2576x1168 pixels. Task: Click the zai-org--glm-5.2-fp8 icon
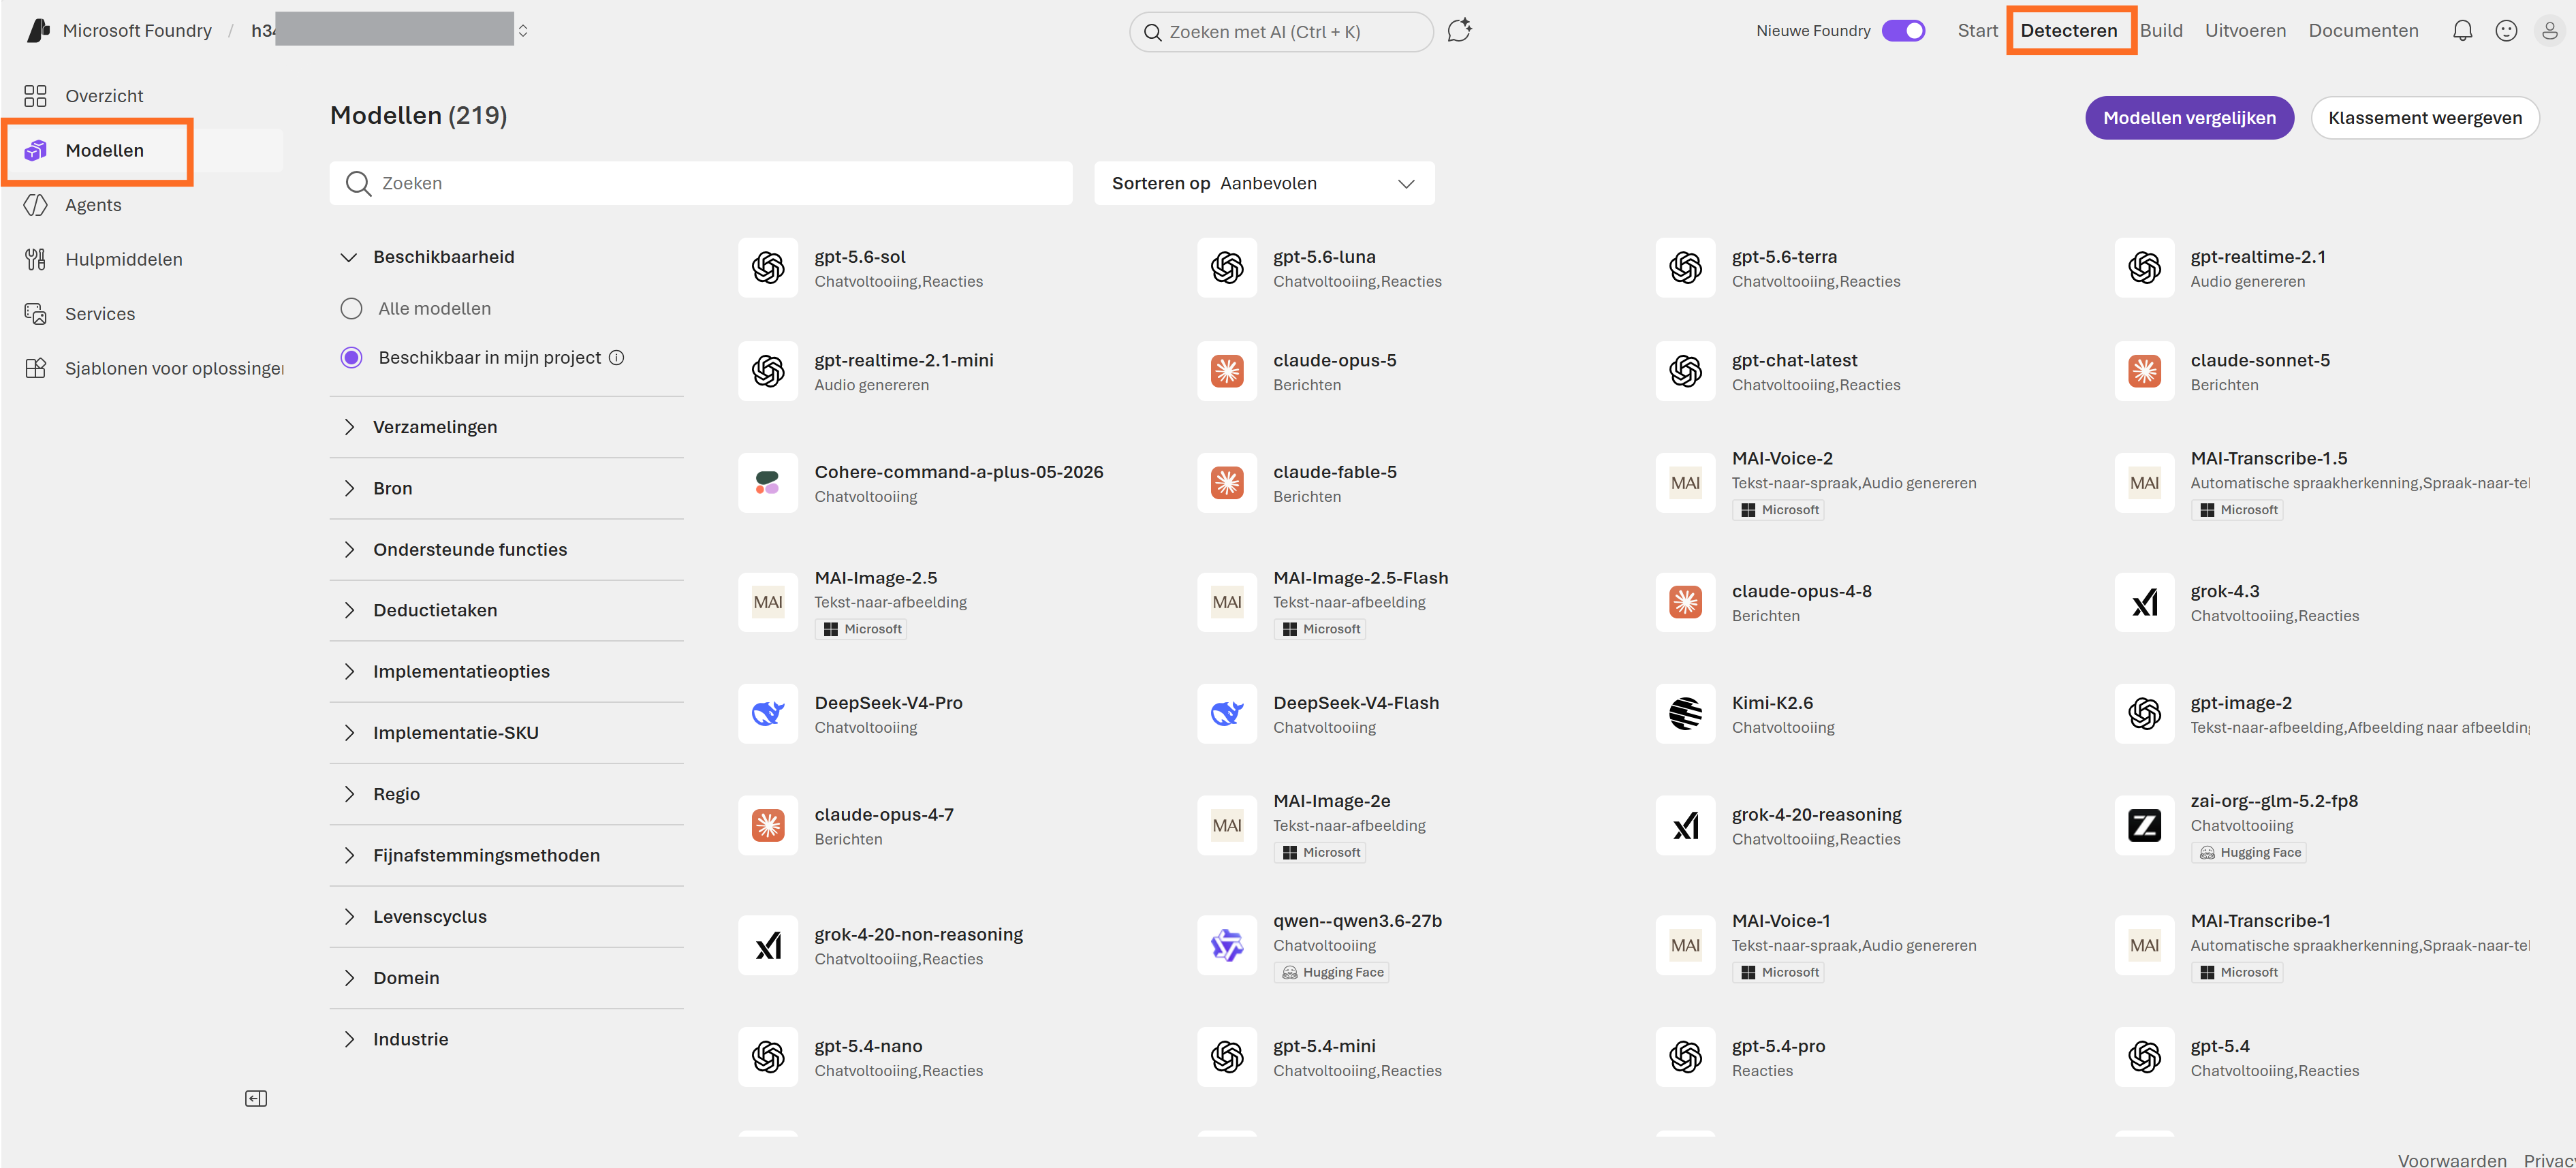(x=2144, y=825)
